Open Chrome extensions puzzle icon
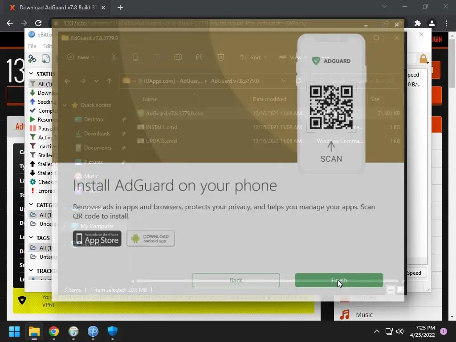 tap(418, 23)
